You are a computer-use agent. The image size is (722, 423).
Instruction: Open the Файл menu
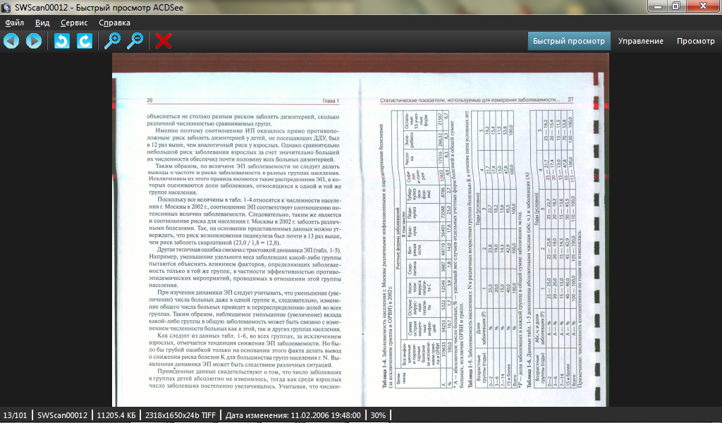click(14, 23)
